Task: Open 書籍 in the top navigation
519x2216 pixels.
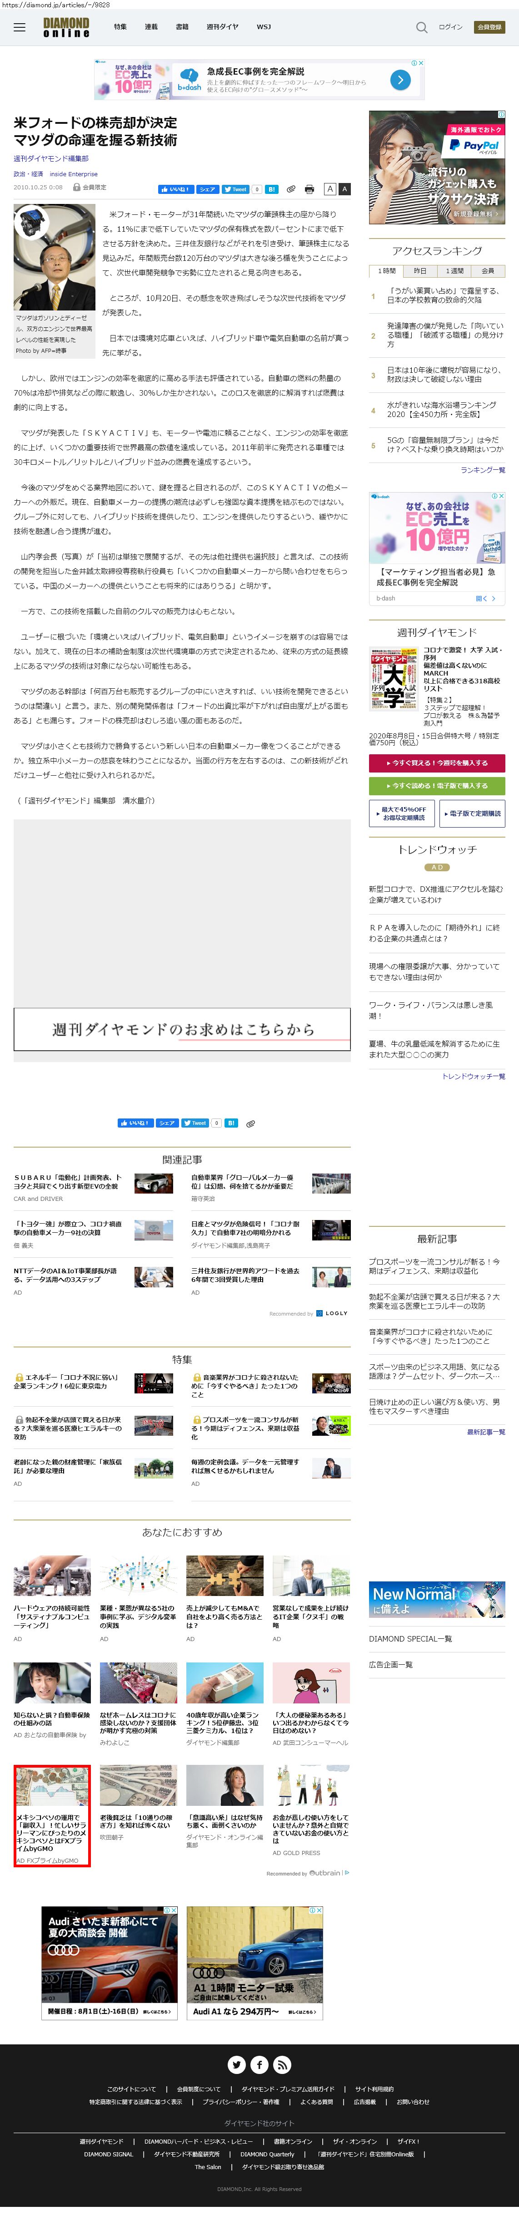Action: point(182,27)
